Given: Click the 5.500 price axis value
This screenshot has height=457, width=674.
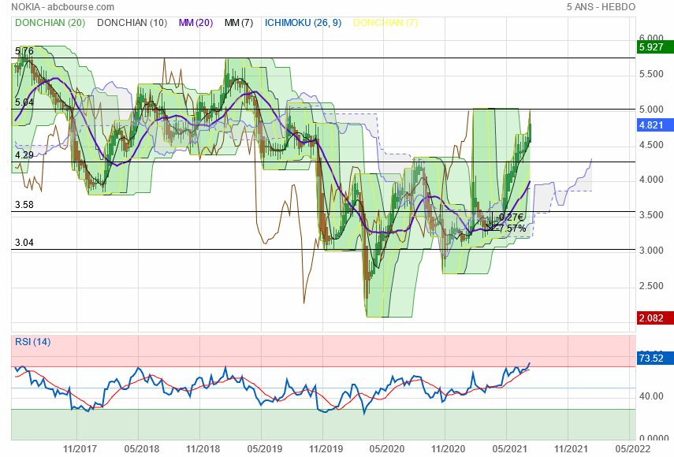Looking at the screenshot, I should (651, 74).
